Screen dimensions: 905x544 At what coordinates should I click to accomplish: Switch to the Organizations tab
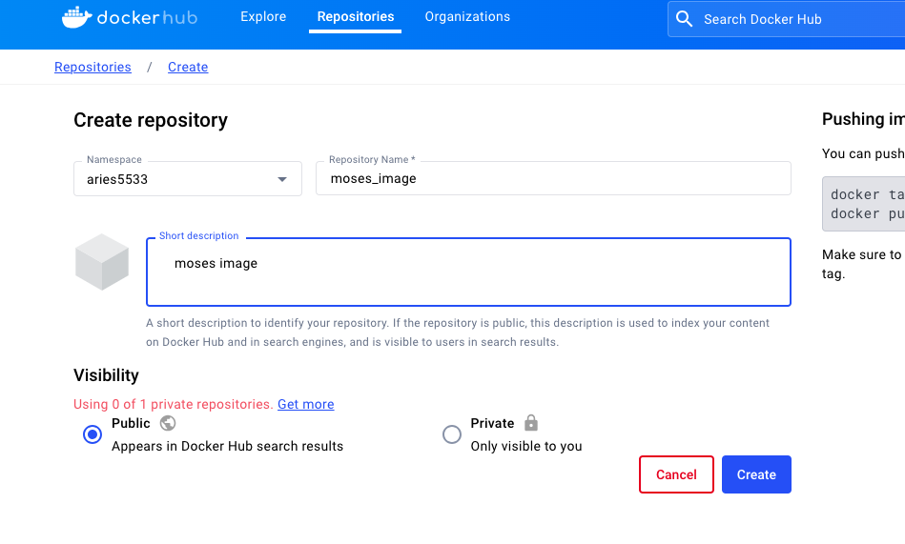[467, 17]
